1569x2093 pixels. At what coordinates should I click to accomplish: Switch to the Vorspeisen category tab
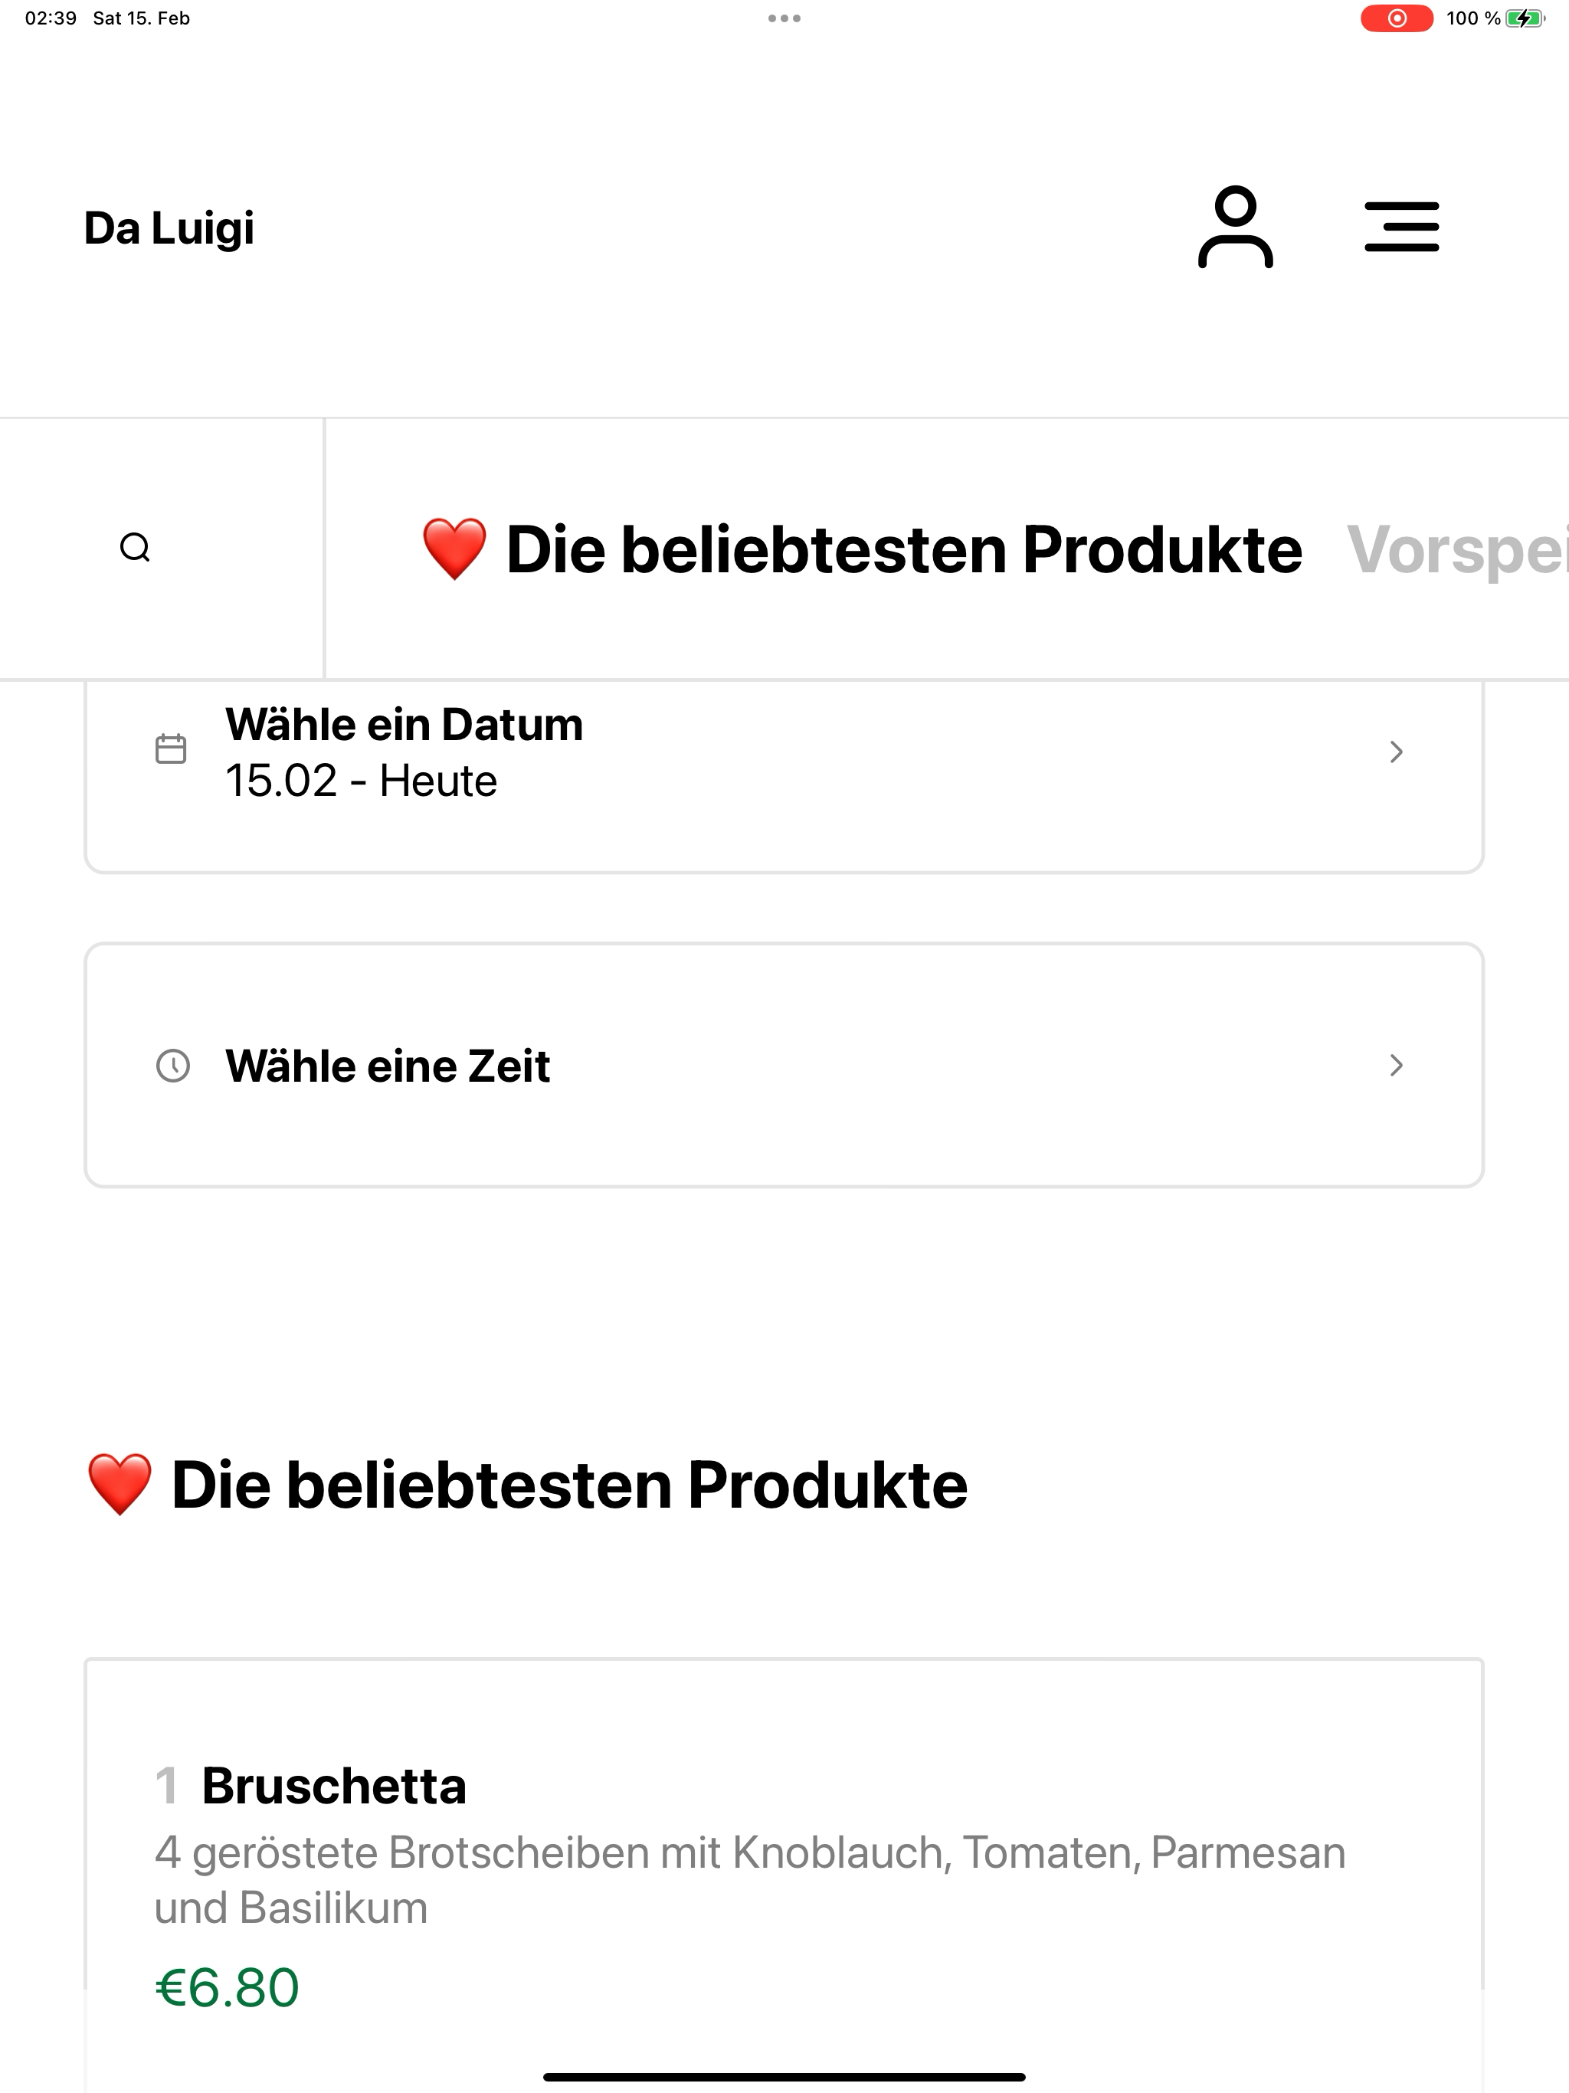click(x=1457, y=549)
